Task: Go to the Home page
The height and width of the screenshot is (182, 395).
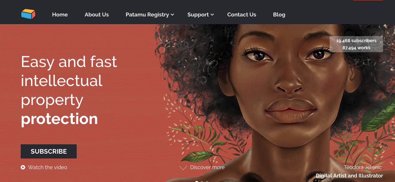Action: coord(60,14)
